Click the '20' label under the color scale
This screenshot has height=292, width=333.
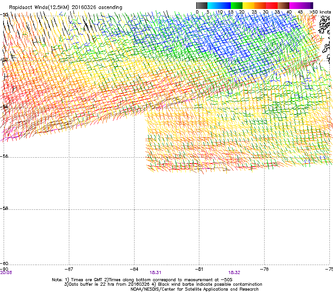[x=242, y=12]
